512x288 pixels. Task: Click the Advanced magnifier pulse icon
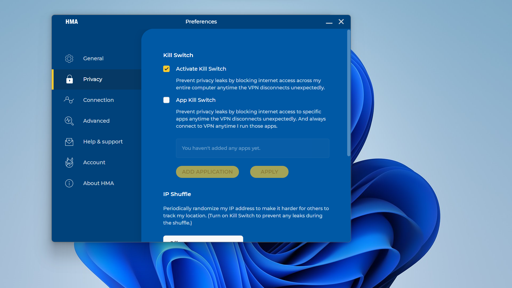pos(69,121)
